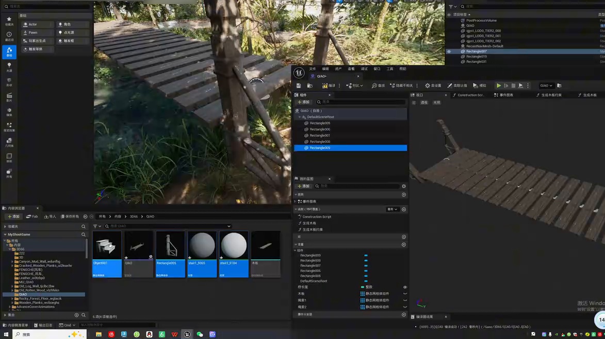Click the Stop button in blueprint toolbar
The height and width of the screenshot is (339, 605).
(x=513, y=85)
